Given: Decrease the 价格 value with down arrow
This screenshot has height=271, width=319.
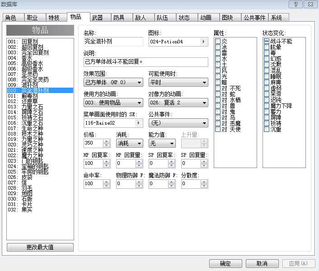Looking at the screenshot, I should point(106,145).
